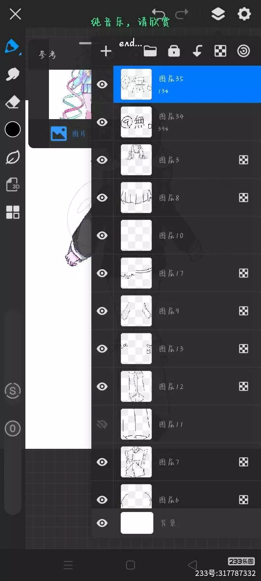
Task: Open the settings gear
Action: pos(244,14)
